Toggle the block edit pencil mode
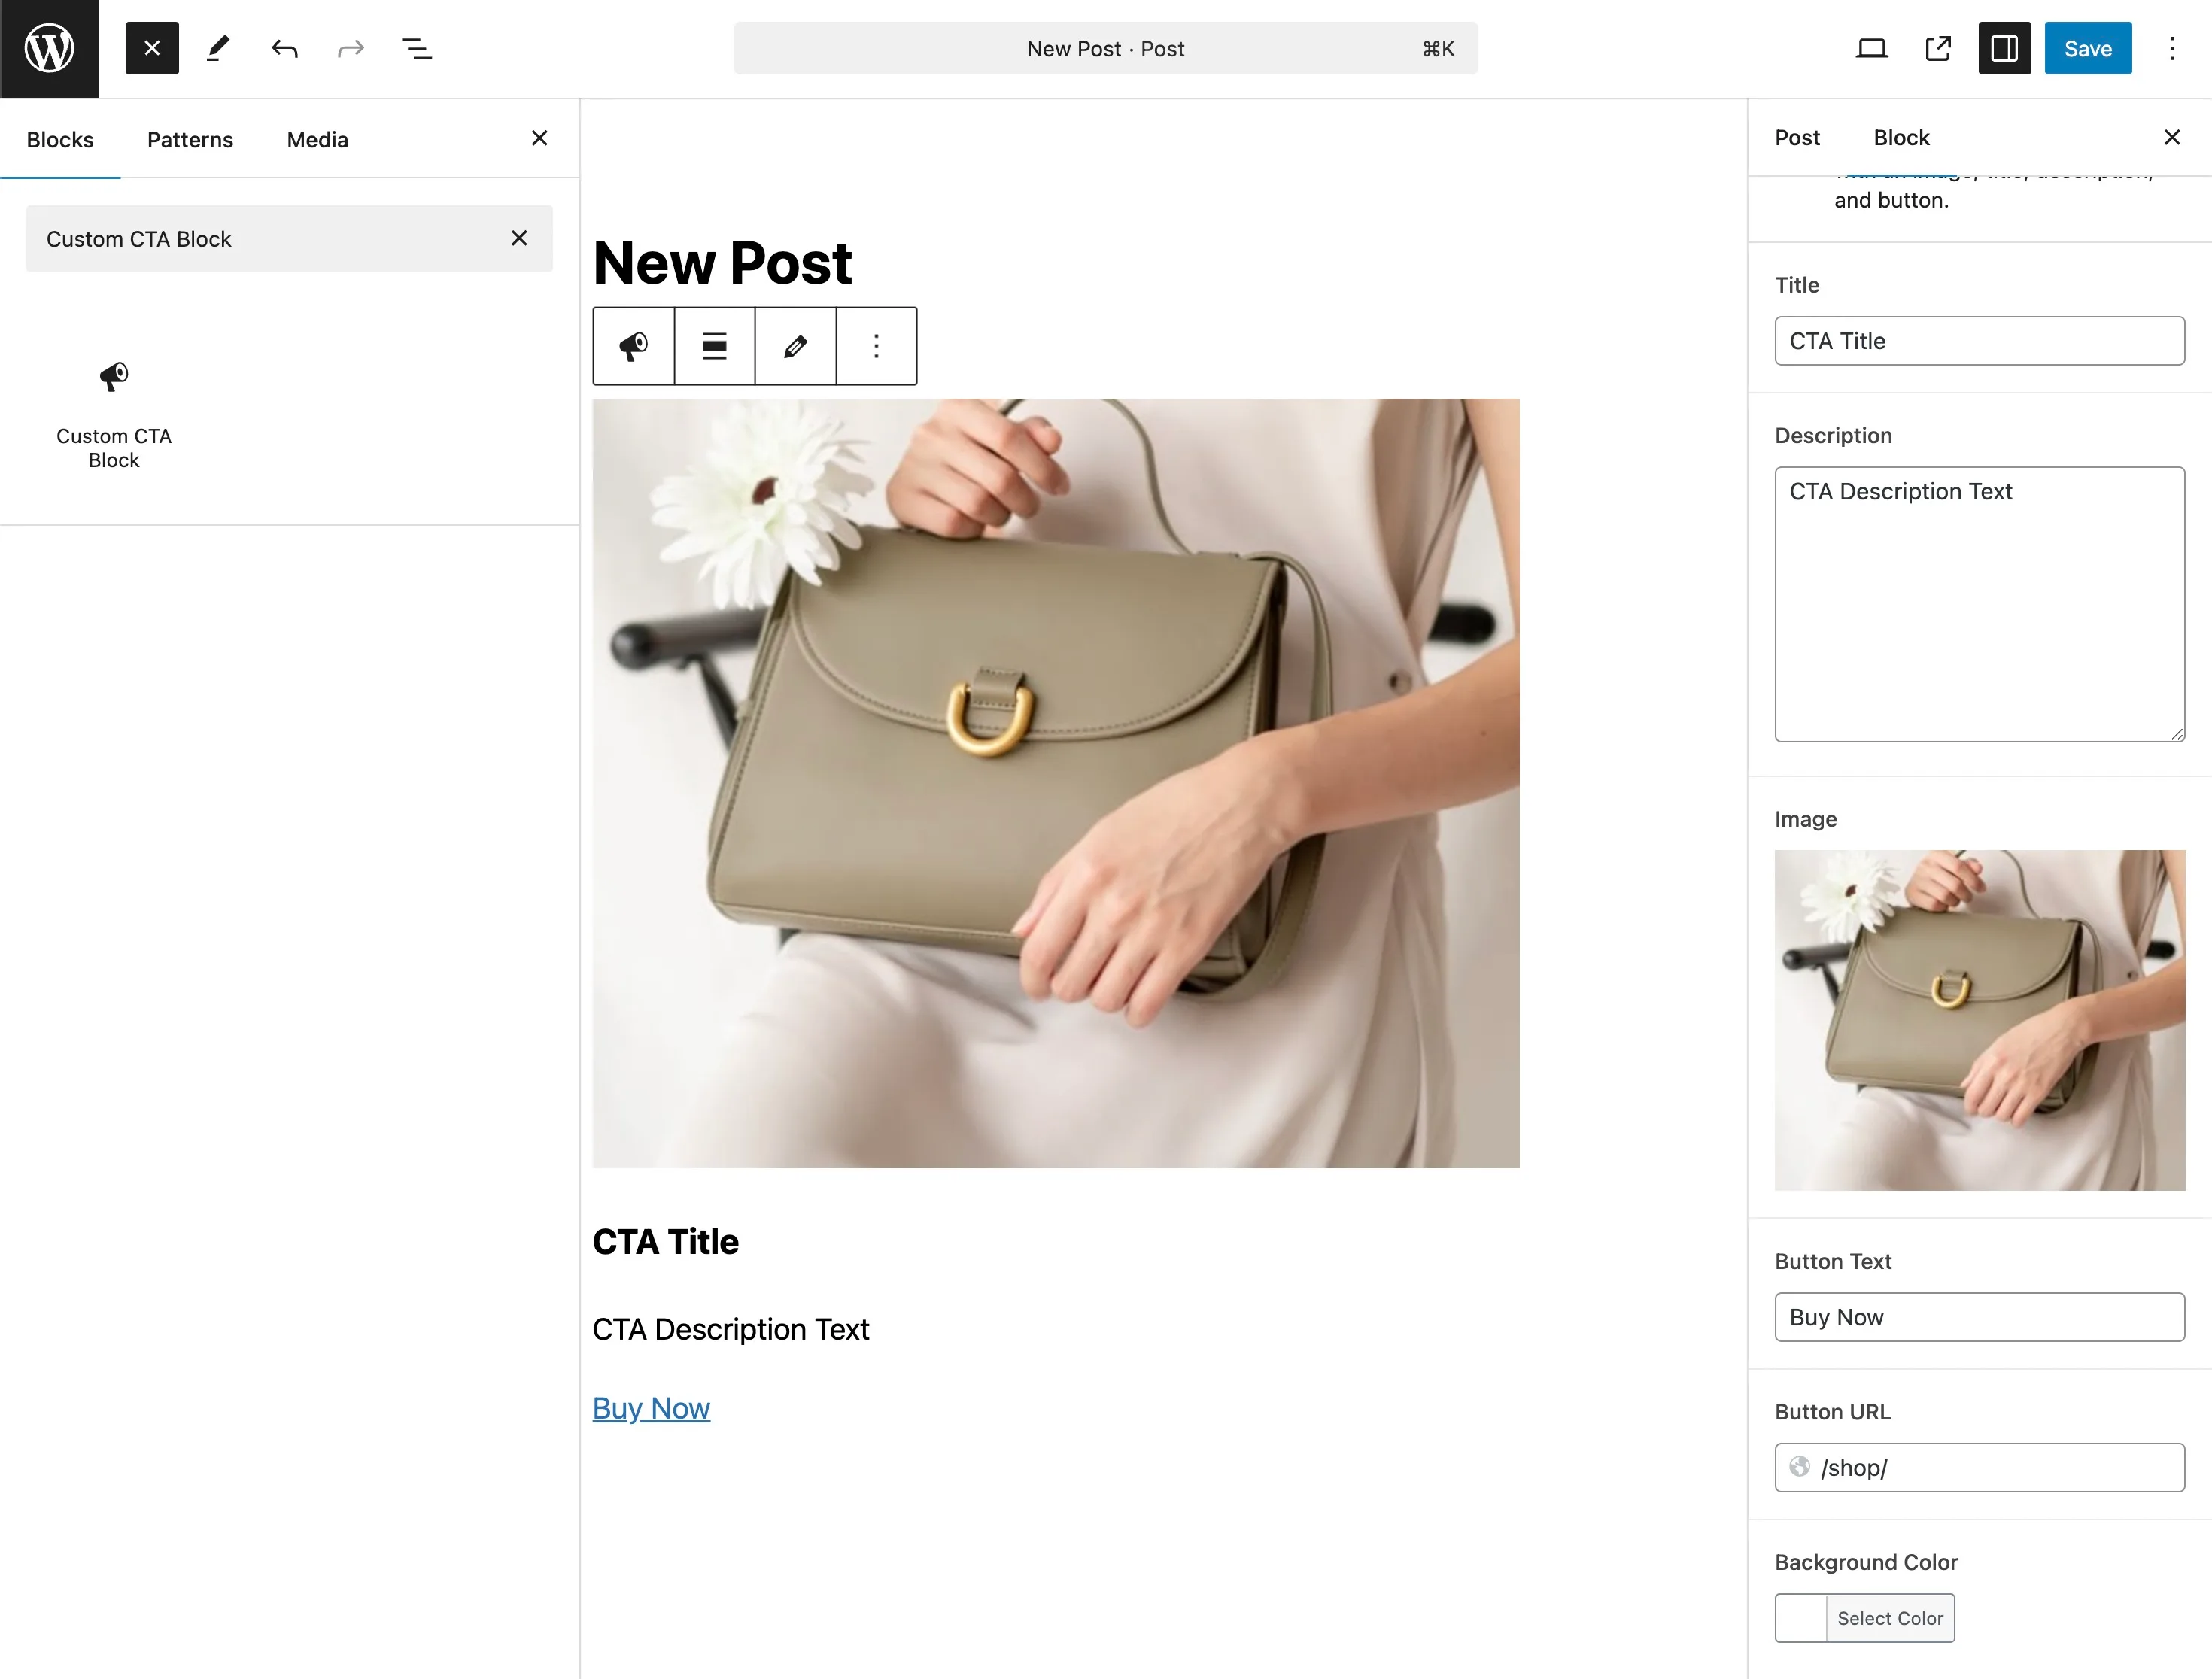The height and width of the screenshot is (1679, 2212). (x=795, y=346)
